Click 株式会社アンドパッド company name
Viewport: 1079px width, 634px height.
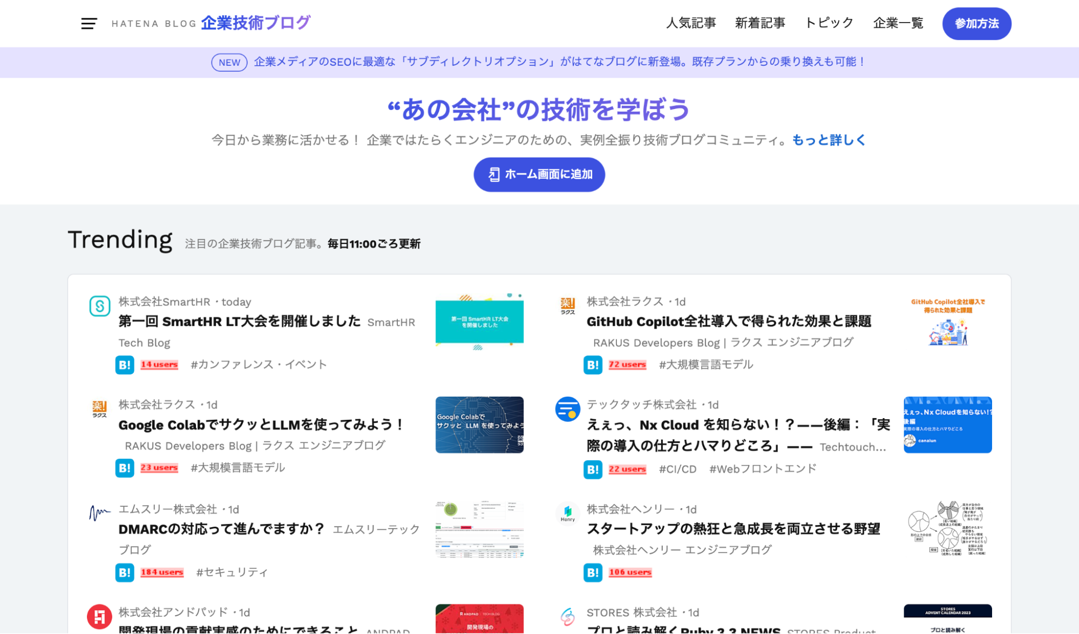[173, 612]
